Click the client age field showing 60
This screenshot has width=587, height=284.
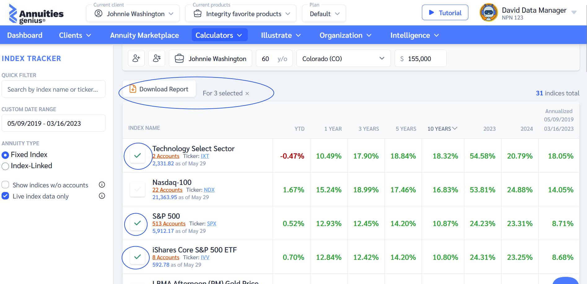click(274, 59)
